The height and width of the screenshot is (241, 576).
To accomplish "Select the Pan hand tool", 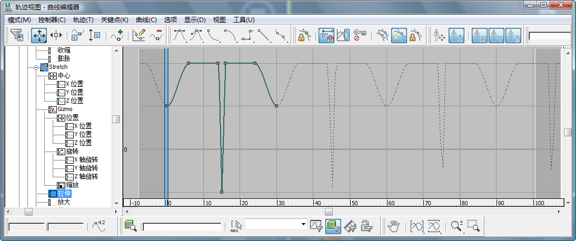I will click(394, 226).
